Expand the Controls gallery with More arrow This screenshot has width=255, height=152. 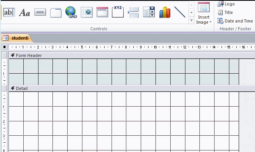[x=191, y=21]
